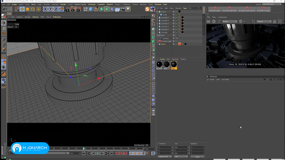Click the Cloner black material tag
Viewport: 285px width, 160px height.
[179, 12]
